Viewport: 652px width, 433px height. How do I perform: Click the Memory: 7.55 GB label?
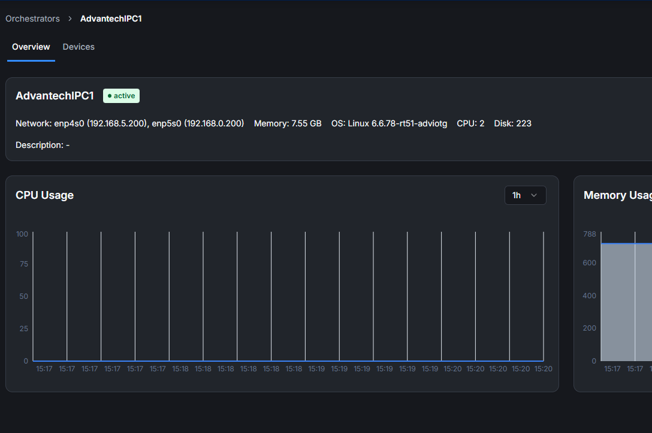pos(288,123)
